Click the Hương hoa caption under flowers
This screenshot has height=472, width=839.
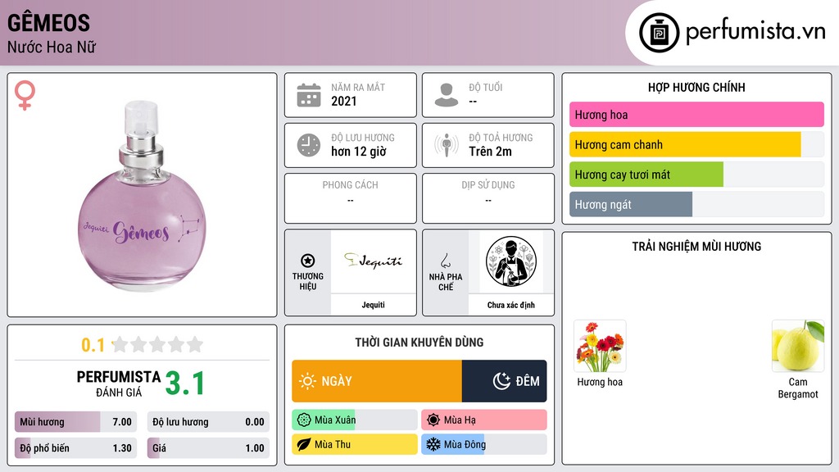(x=600, y=382)
